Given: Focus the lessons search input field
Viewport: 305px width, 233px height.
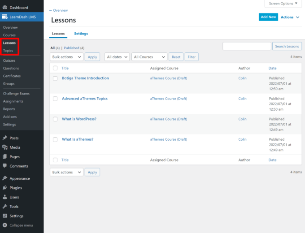Looking at the screenshot, I should 247,46.
